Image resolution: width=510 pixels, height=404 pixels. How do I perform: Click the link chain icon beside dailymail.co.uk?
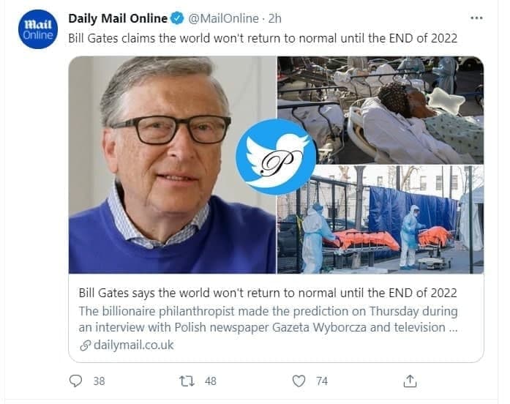point(85,345)
